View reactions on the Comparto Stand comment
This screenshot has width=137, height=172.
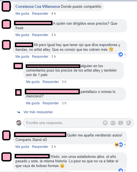tap(120, 145)
